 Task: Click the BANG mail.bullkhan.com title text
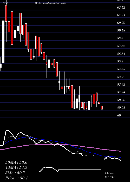click(50, 3)
